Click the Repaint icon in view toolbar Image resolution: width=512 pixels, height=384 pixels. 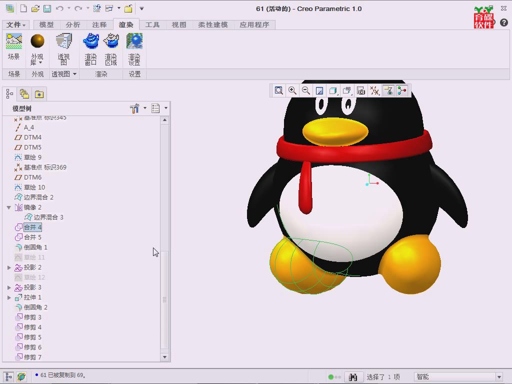click(x=319, y=90)
